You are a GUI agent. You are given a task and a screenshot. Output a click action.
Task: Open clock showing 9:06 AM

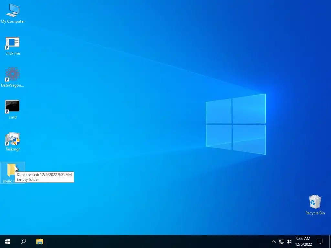pos(303,242)
